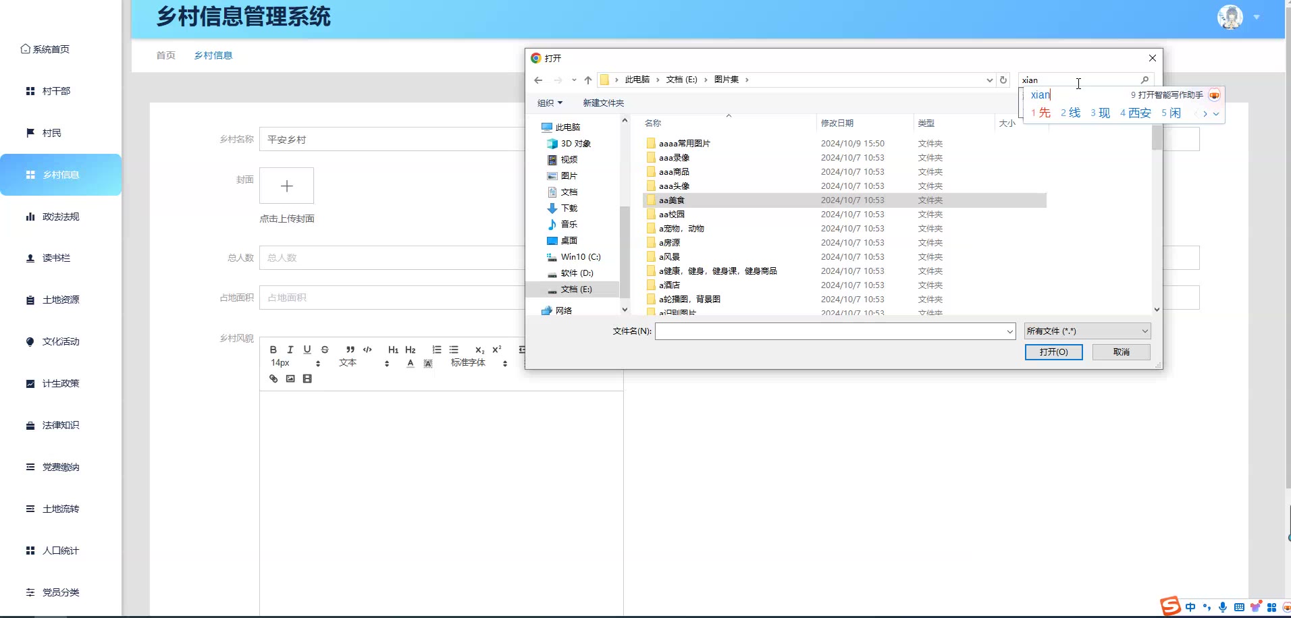1291x618 pixels.
Task: Apply italic style in the editor toolbar
Action: 290,349
